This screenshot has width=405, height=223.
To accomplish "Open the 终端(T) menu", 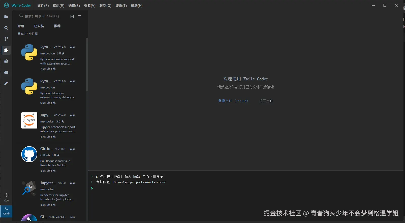I will pyautogui.click(x=121, y=6).
